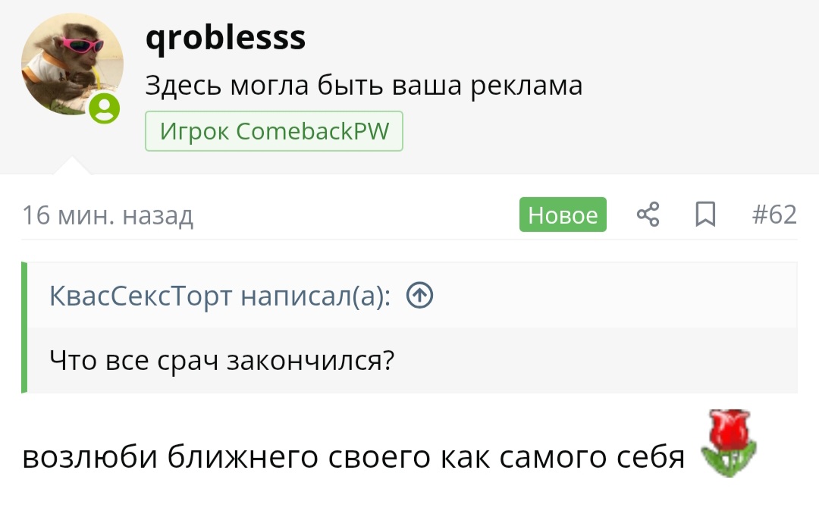Open the qroblesss username link

tap(225, 36)
